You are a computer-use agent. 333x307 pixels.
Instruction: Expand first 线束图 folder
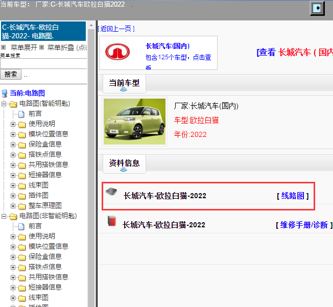coord(13,185)
